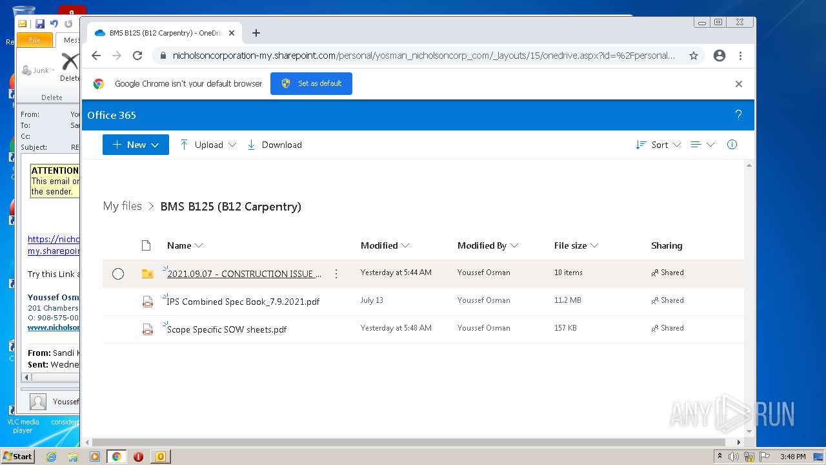Open the Sort dropdown
Viewport: 826px width, 465px height.
click(658, 145)
